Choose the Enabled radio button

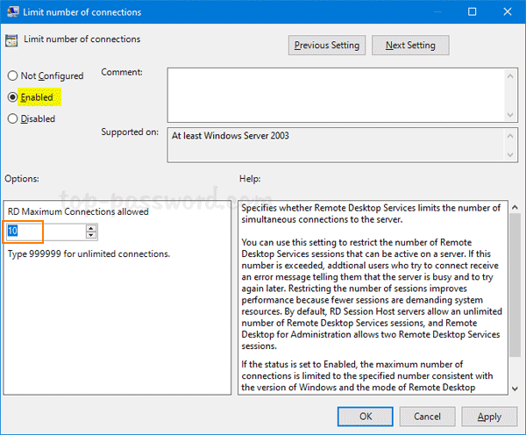[13, 97]
